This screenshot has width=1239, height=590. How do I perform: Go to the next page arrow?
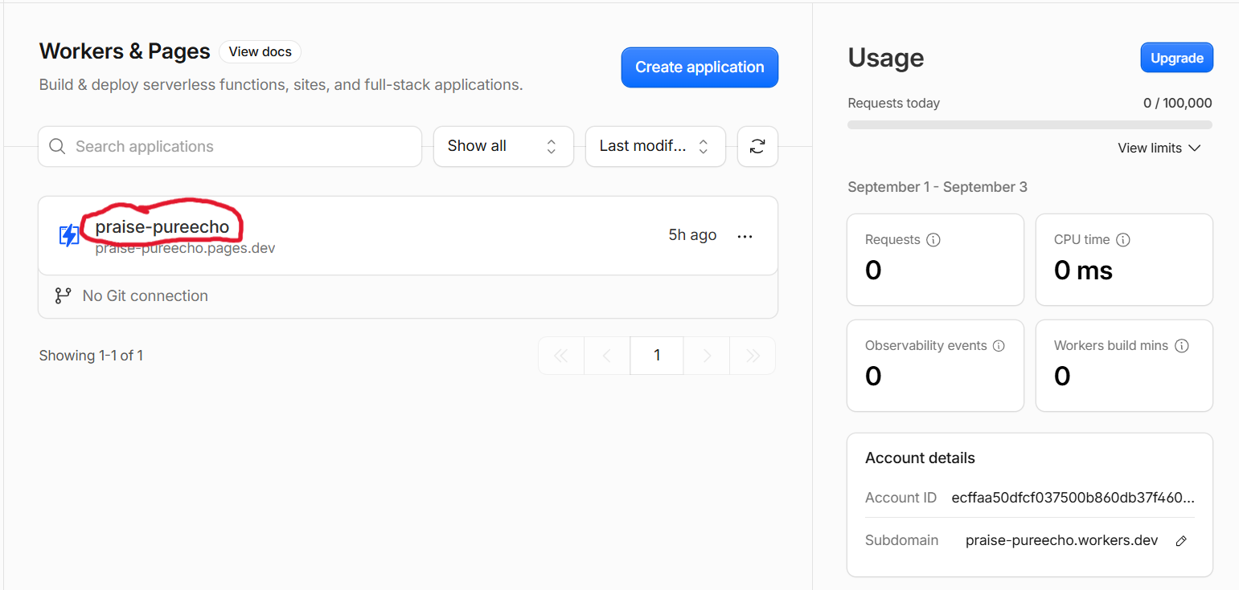click(x=707, y=356)
